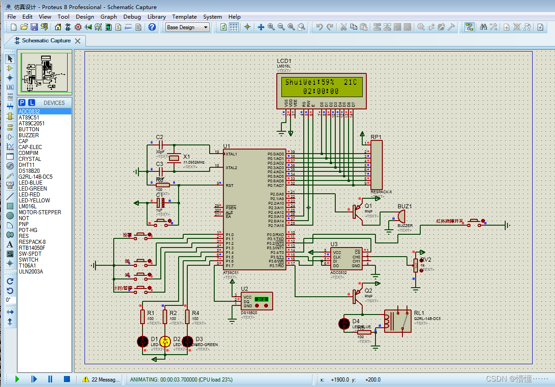
Task: Open the Search and Tag binoculars icon
Action: [483, 27]
